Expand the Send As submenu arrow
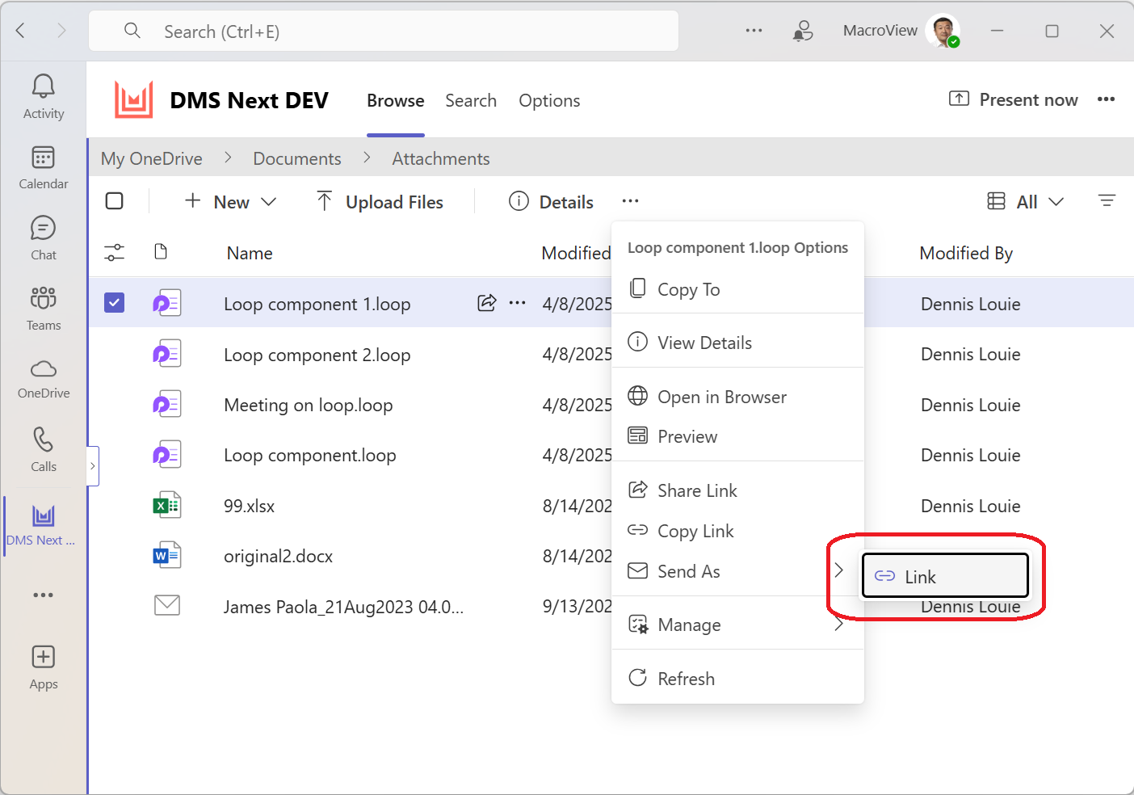 click(839, 570)
